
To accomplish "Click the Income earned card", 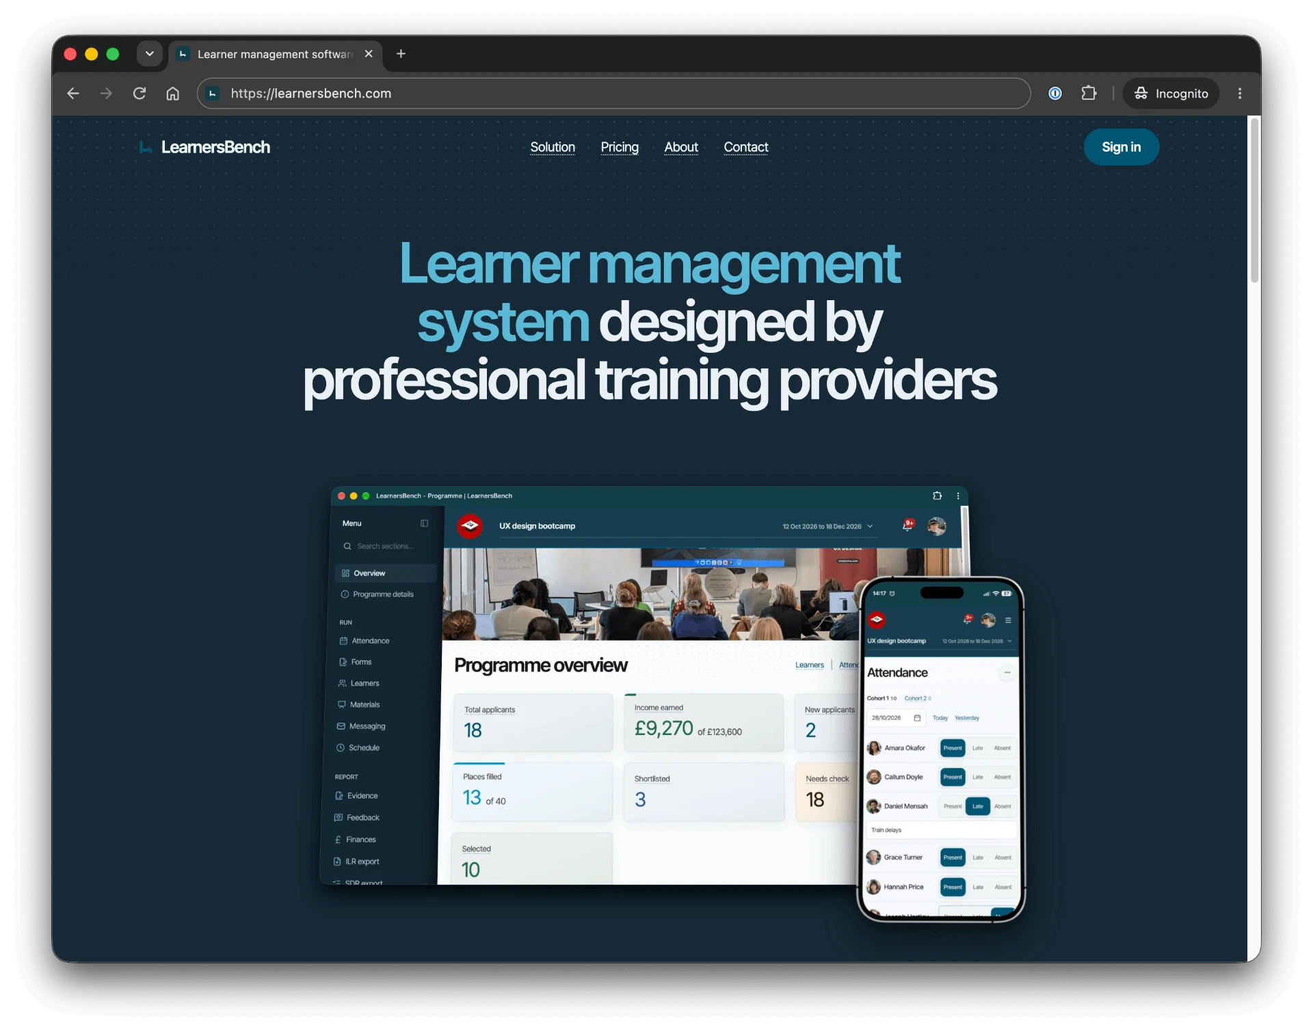I will coord(704,723).
